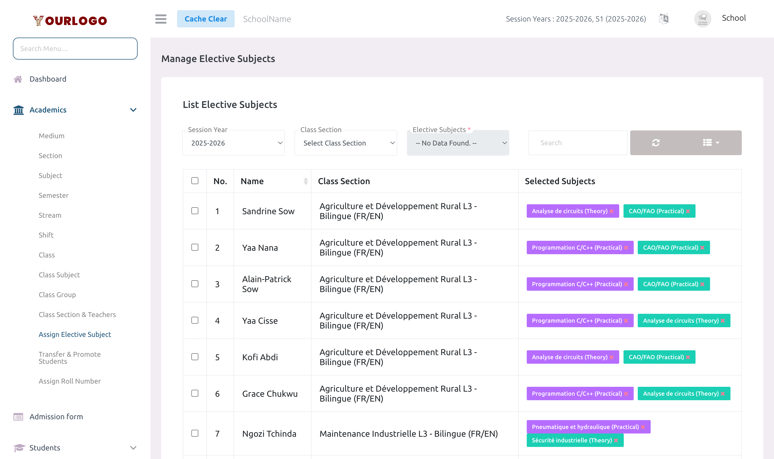
Task: Remove CAO/FAO (Practical) tag from Sandrine Sow
Action: pyautogui.click(x=688, y=211)
